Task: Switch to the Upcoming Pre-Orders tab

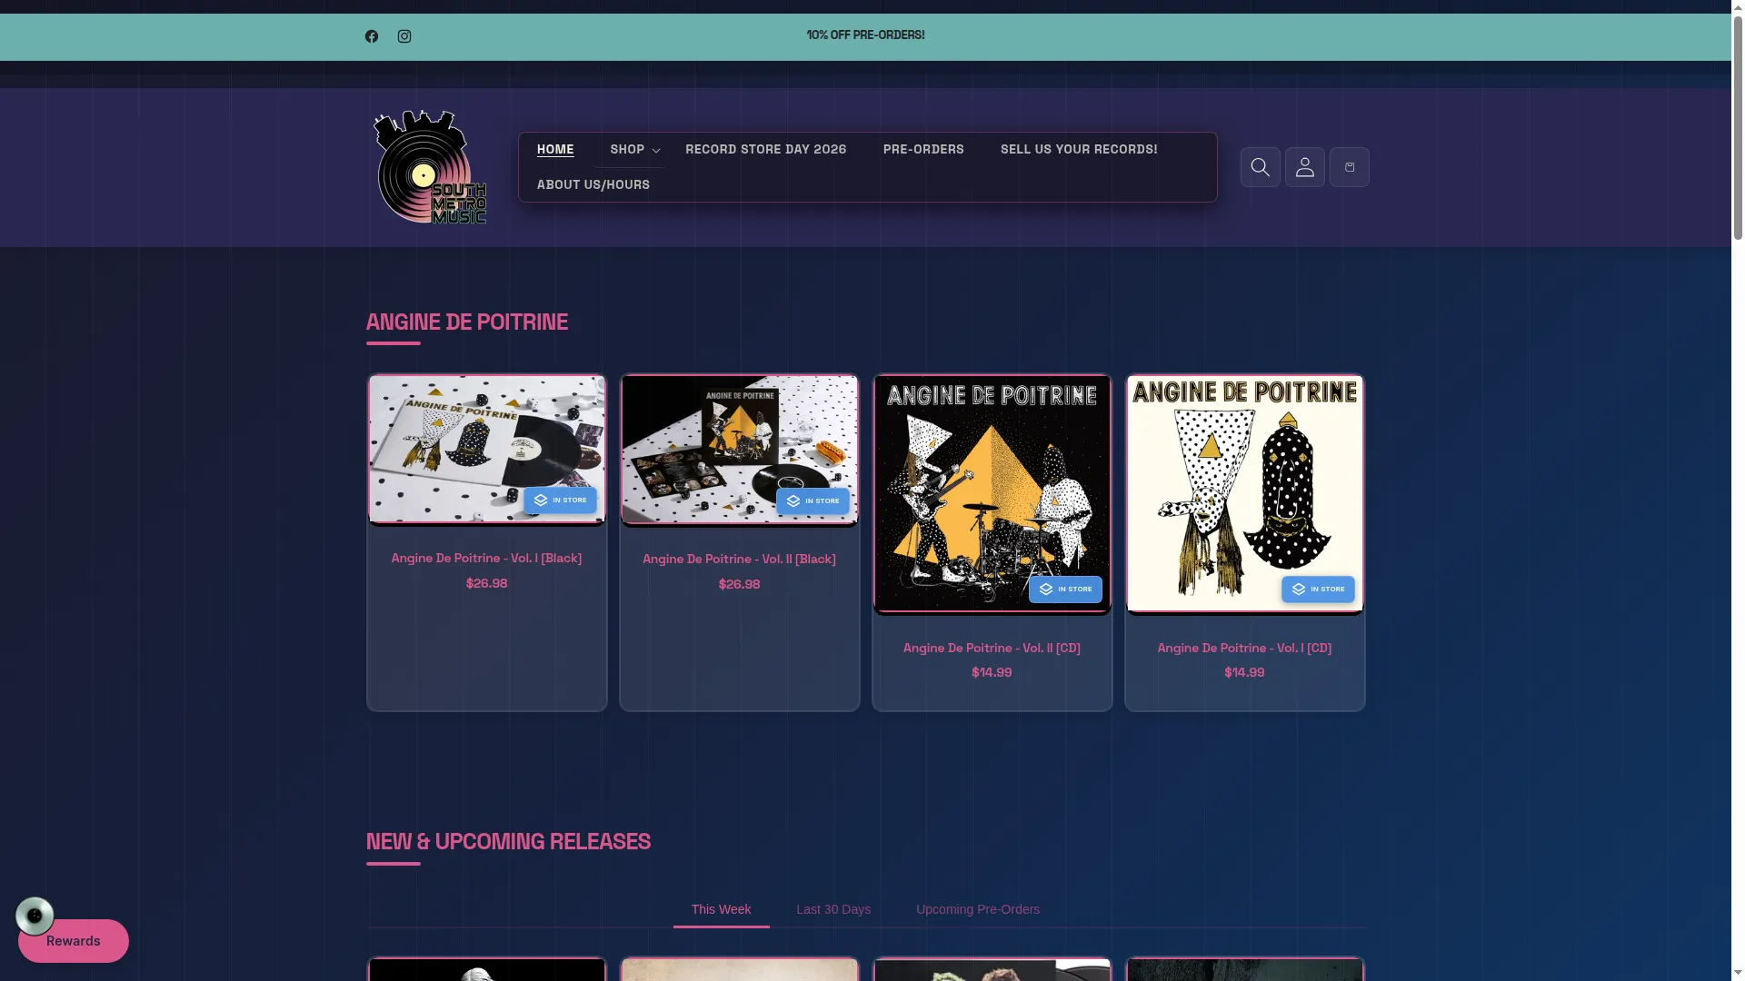Action: point(978,909)
